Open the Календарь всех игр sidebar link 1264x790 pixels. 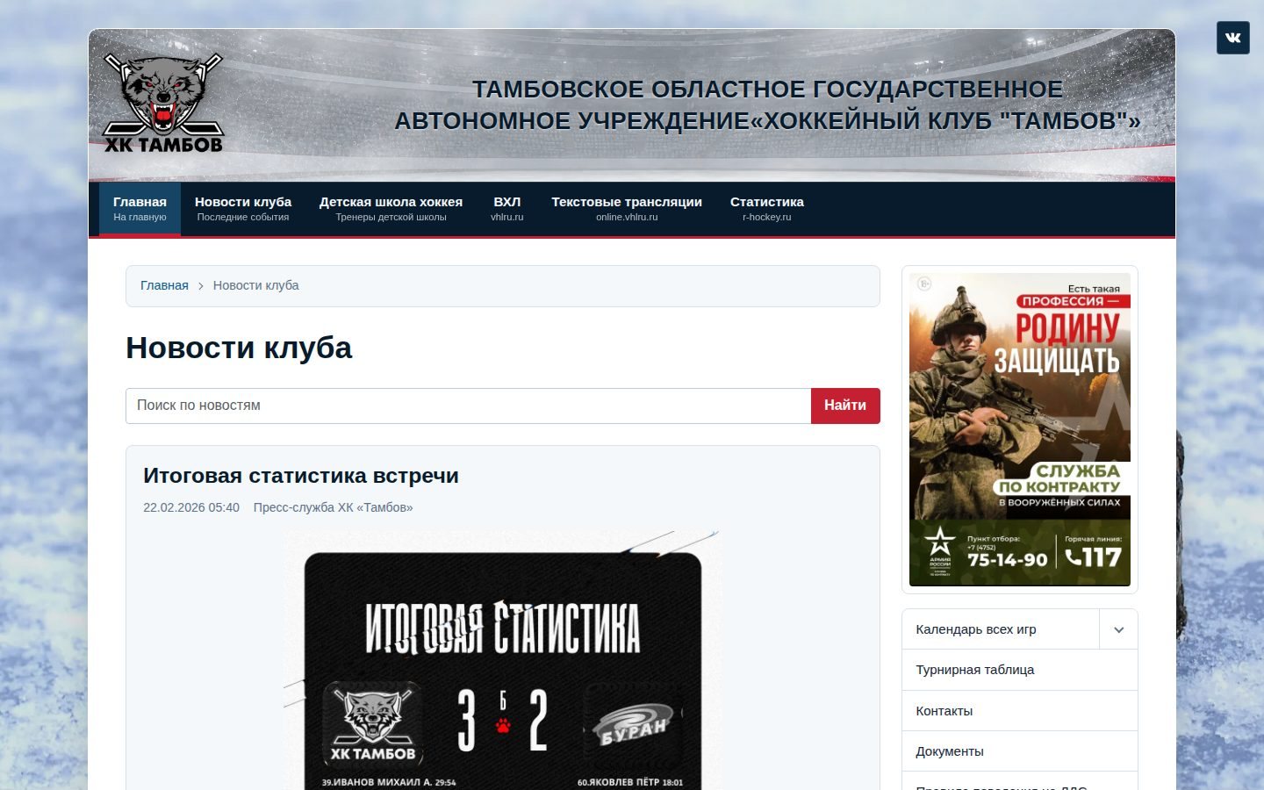pos(1001,629)
